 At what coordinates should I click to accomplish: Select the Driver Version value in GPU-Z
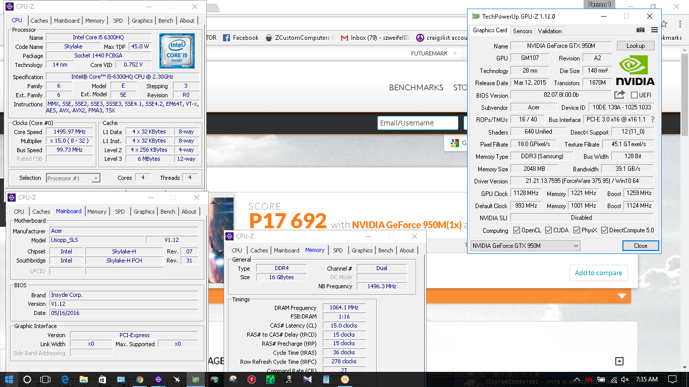click(582, 181)
